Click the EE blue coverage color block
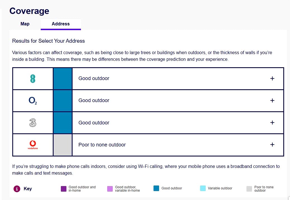 tap(63, 79)
